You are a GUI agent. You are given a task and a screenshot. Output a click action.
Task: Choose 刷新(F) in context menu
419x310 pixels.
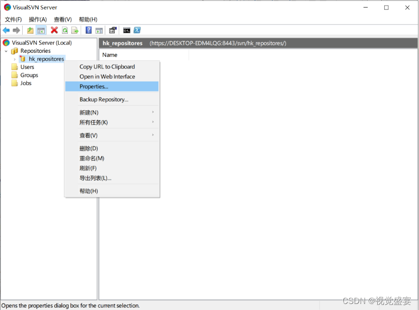point(112,168)
